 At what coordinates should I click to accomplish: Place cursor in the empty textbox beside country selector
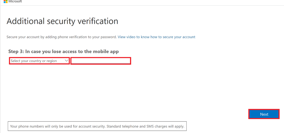coord(101,61)
